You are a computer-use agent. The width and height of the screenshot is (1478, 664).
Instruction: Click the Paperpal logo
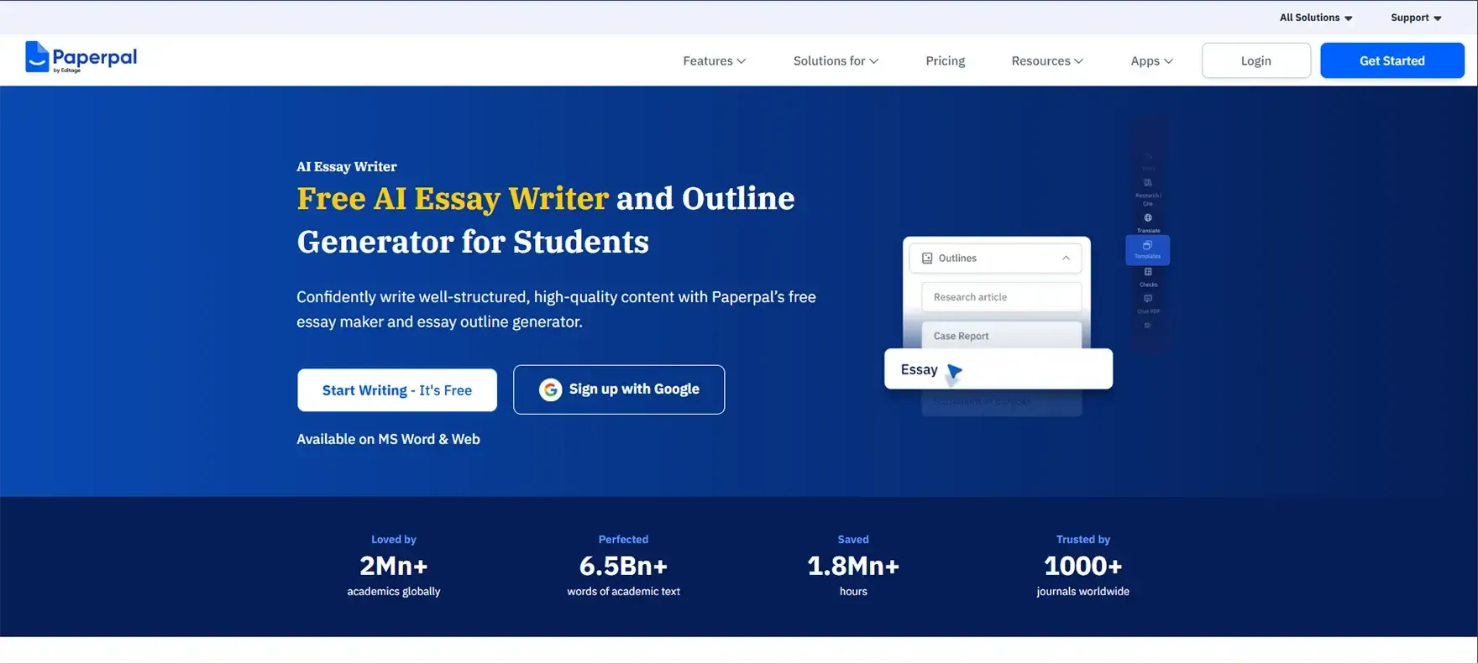81,58
